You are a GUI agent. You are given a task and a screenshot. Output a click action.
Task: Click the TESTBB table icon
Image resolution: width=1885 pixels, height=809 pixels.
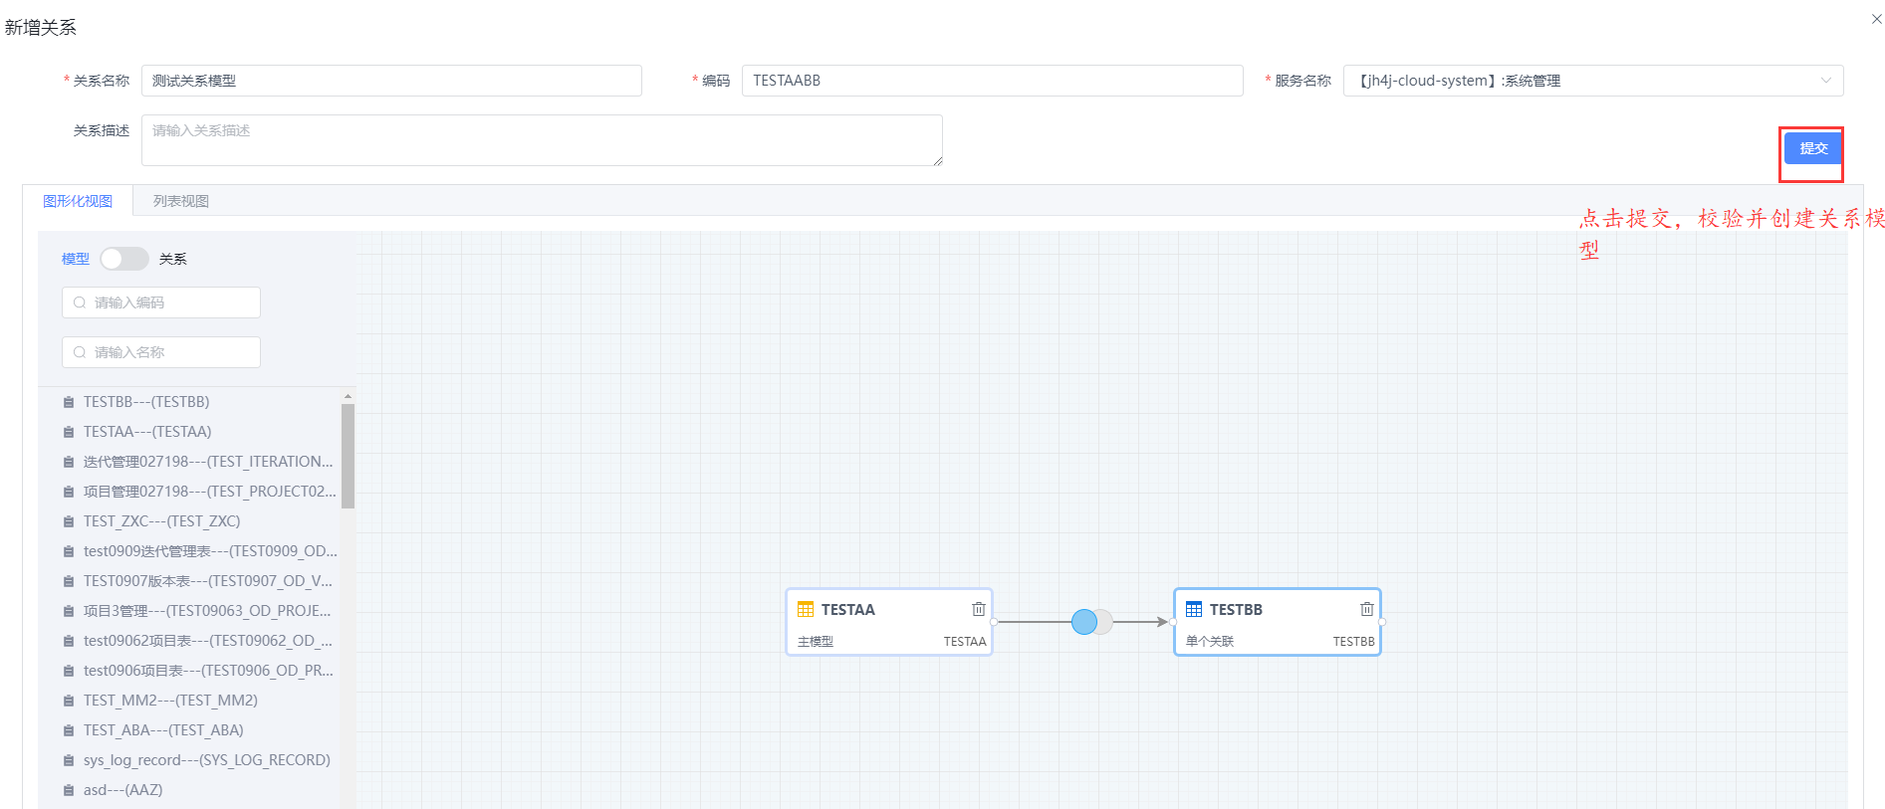[x=1194, y=609]
